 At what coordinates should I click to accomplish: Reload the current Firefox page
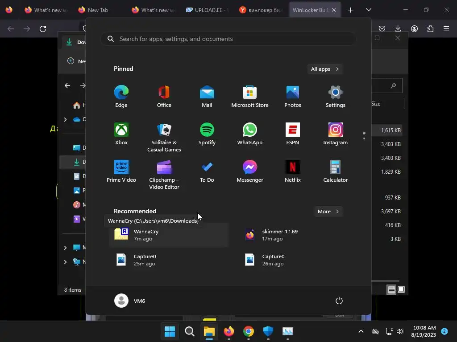pos(43,28)
